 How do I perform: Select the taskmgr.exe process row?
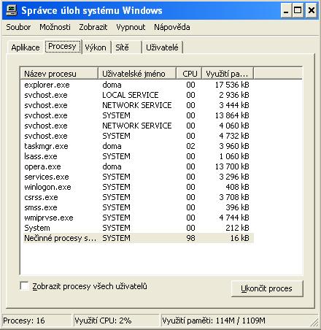click(x=137, y=146)
